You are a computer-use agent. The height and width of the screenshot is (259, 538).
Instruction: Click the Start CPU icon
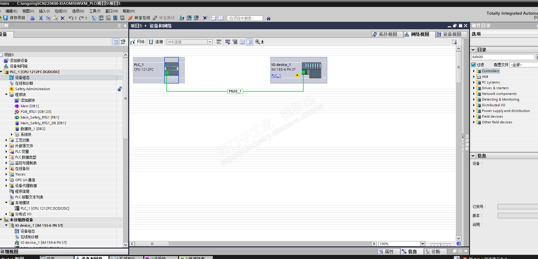pyautogui.click(x=189, y=18)
